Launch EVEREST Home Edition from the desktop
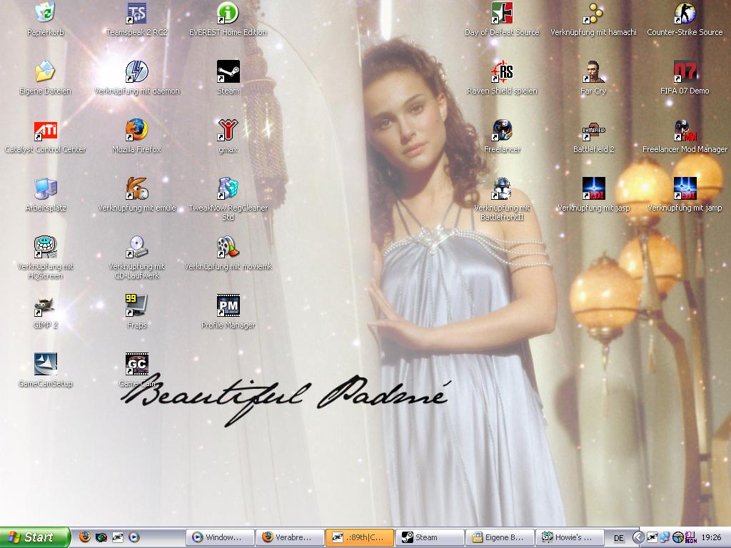Image resolution: width=731 pixels, height=548 pixels. coord(228,13)
